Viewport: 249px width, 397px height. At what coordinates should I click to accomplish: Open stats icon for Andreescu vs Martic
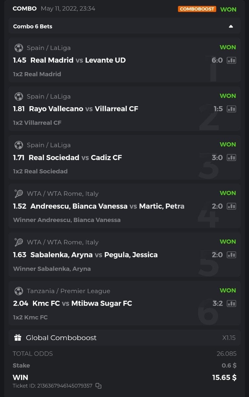(231, 206)
